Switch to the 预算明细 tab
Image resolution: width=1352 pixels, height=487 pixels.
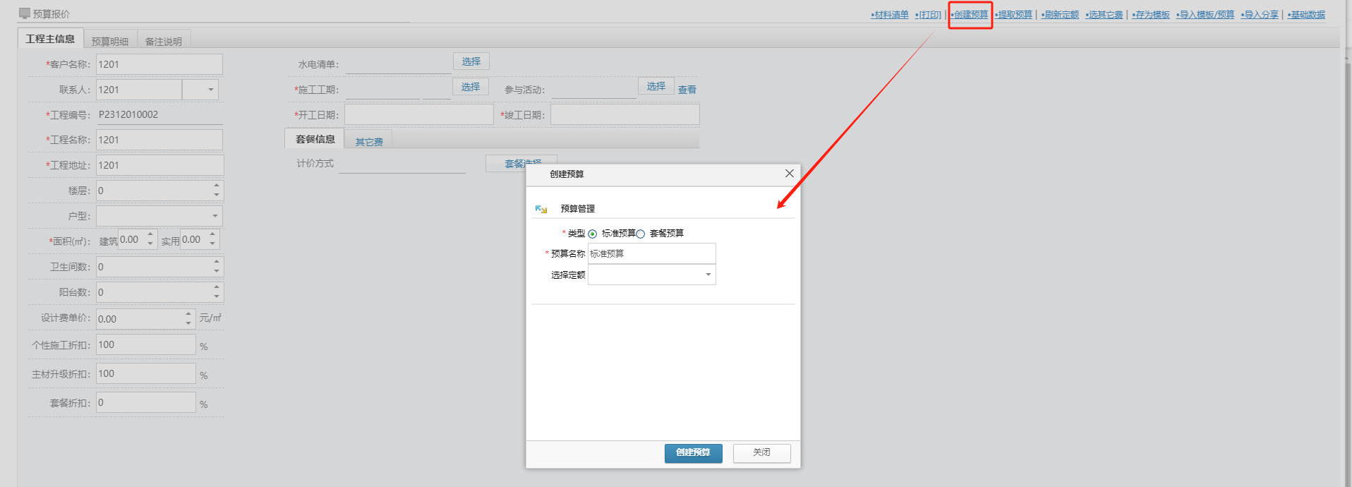click(110, 42)
